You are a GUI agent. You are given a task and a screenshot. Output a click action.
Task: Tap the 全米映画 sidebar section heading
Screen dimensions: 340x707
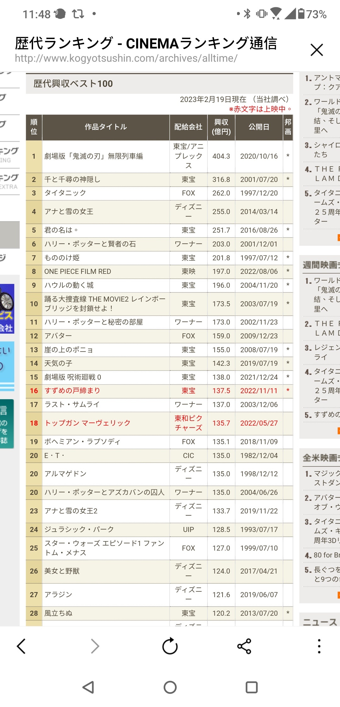pyautogui.click(x=321, y=458)
